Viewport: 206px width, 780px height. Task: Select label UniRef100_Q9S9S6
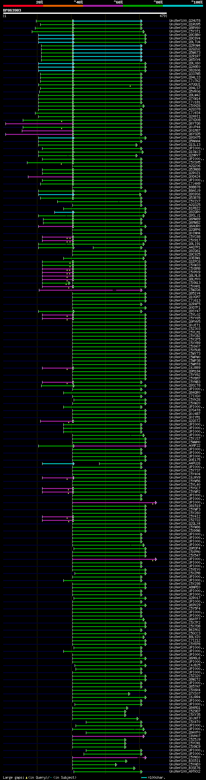point(185,194)
